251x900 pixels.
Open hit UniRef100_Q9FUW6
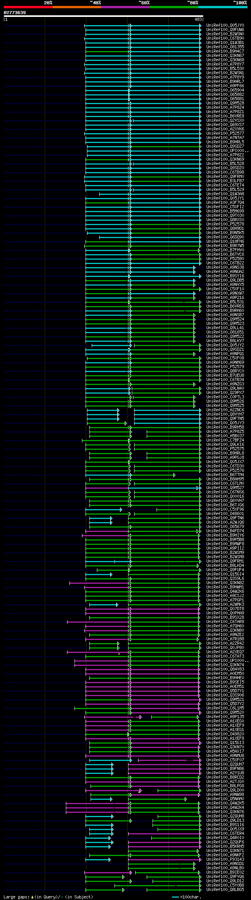click(225, 30)
